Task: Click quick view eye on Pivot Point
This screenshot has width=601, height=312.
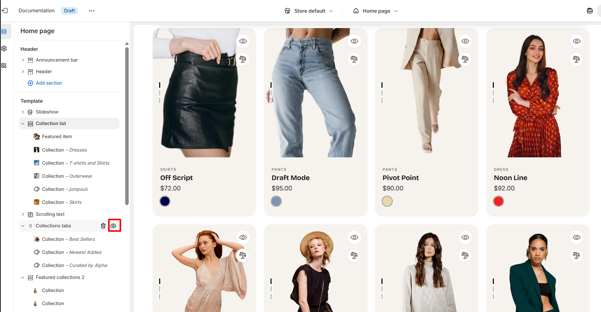Action: coord(465,41)
